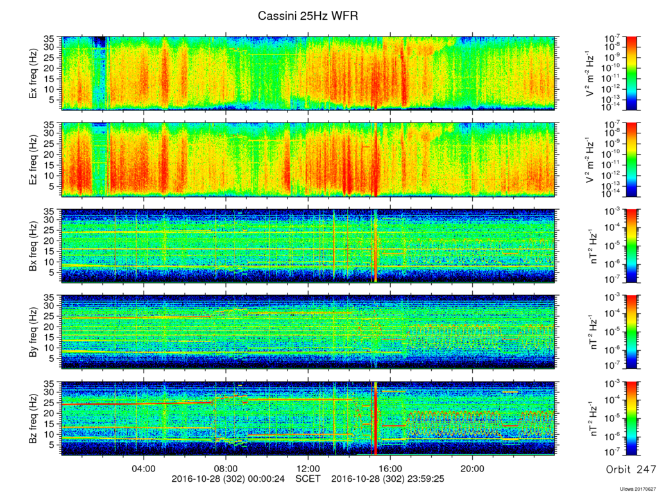Click the Ex panel color scale bar
The width and height of the screenshot is (657, 492).
click(x=631, y=73)
